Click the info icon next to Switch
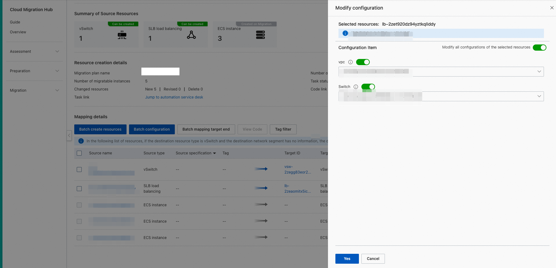Screen dimensions: 556x268 tap(356, 87)
